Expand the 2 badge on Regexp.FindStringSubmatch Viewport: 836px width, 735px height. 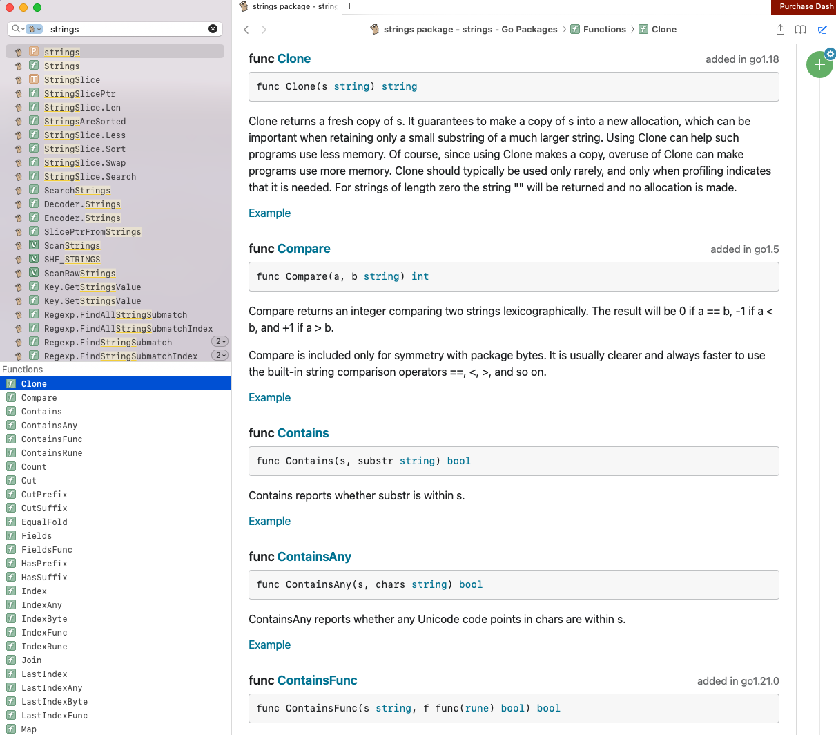point(219,342)
